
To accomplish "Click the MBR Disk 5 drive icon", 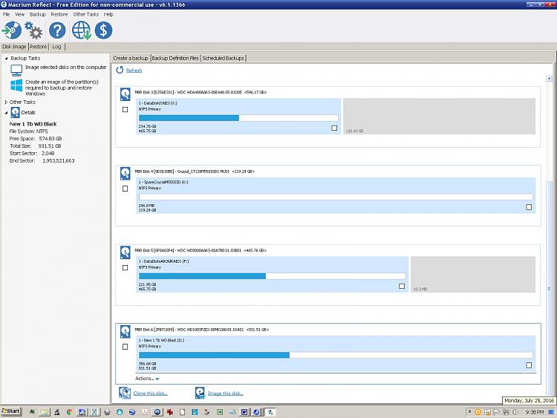I will click(125, 252).
